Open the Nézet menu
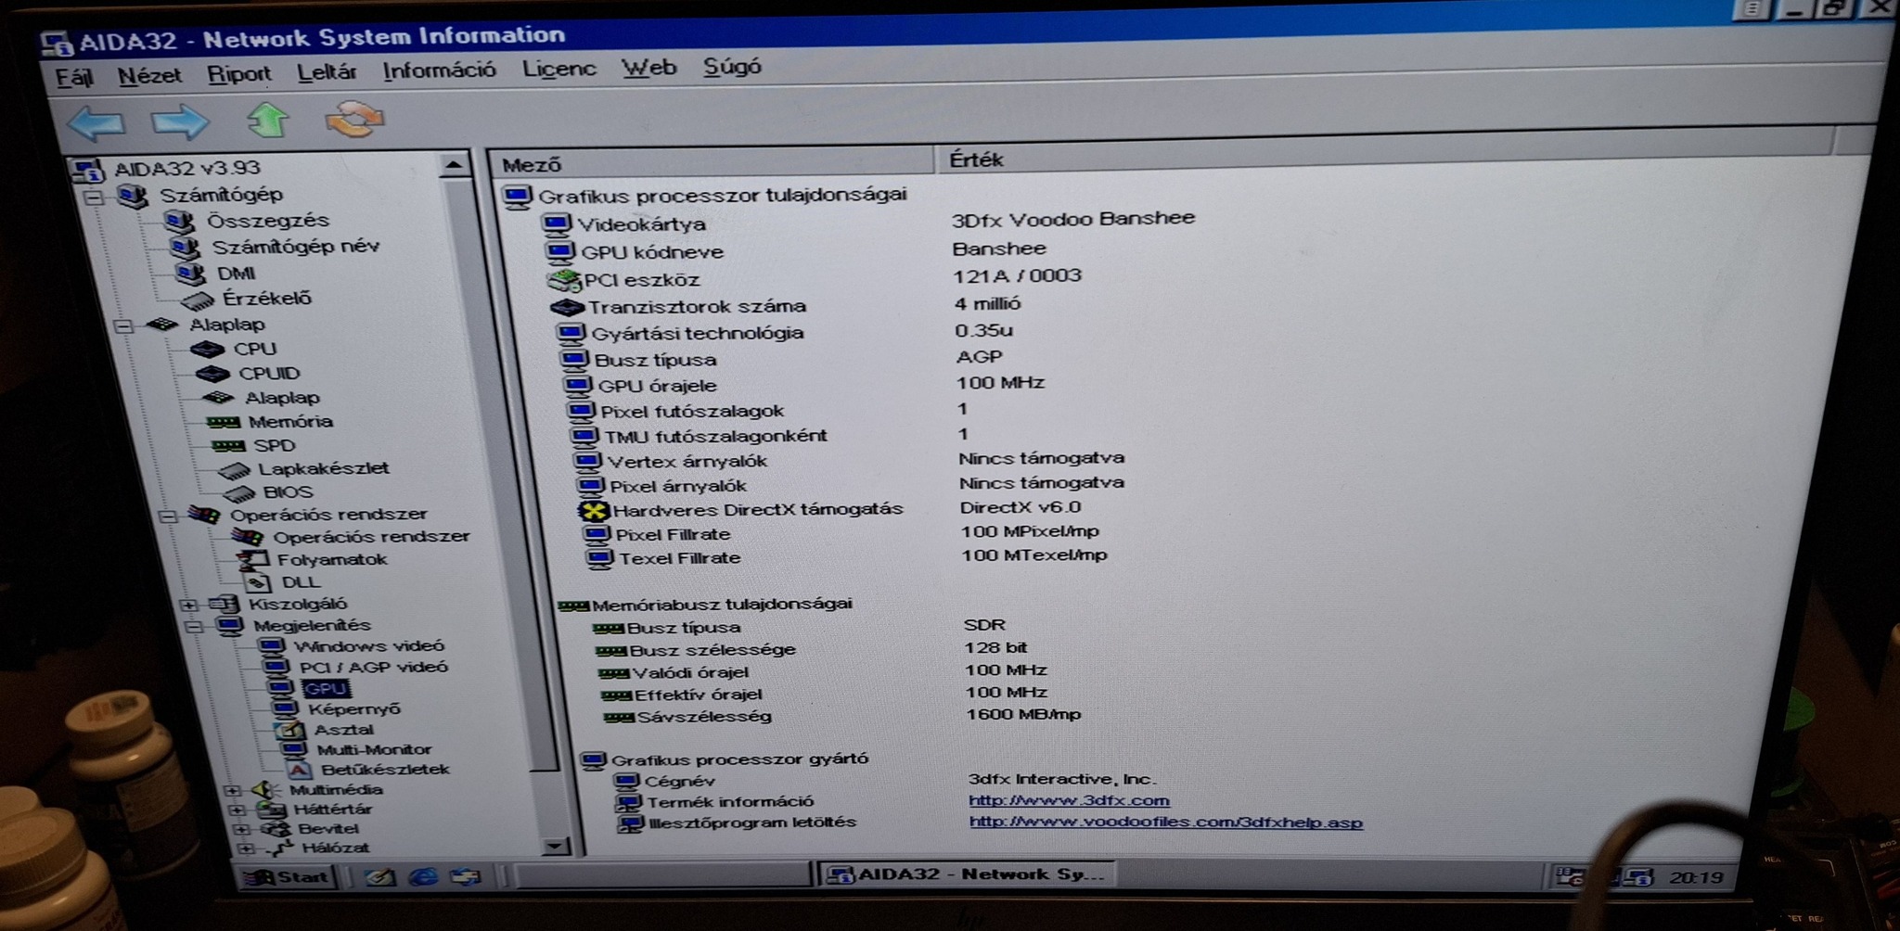Image resolution: width=1900 pixels, height=931 pixels. click(149, 75)
